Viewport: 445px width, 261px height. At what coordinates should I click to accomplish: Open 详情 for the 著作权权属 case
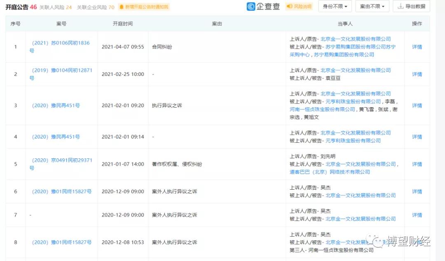tap(417, 164)
